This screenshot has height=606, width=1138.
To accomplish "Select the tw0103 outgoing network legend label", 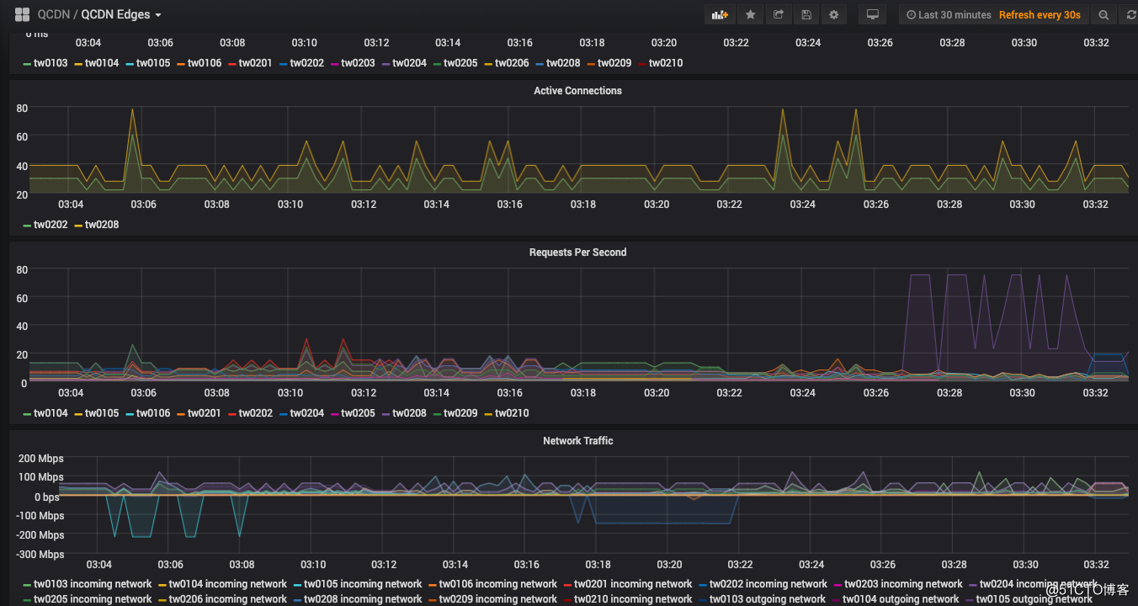I will [768, 599].
